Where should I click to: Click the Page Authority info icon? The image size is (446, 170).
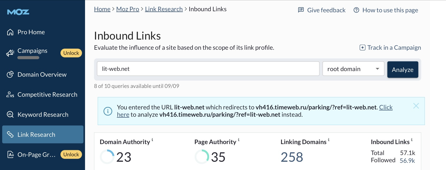[239, 140]
